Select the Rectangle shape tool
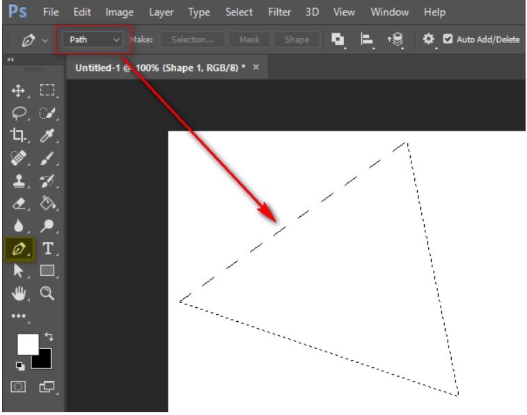This screenshot has height=415, width=527. coord(47,270)
